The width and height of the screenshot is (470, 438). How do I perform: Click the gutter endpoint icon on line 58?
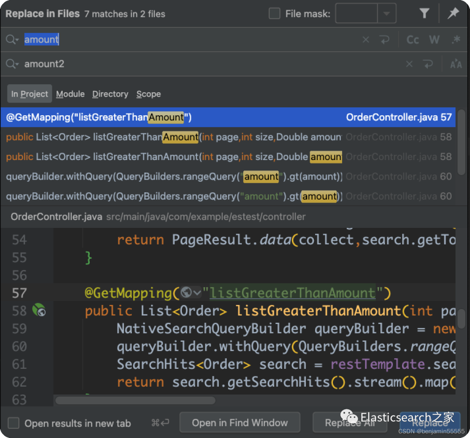(39, 310)
